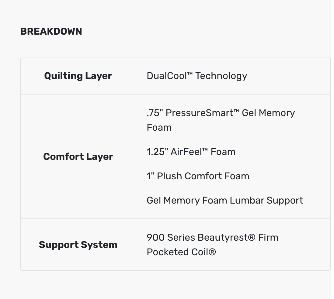This screenshot has height=299, width=334.
Task: Click the Gel Memory text after PressureSmart™
Action: coord(268,113)
